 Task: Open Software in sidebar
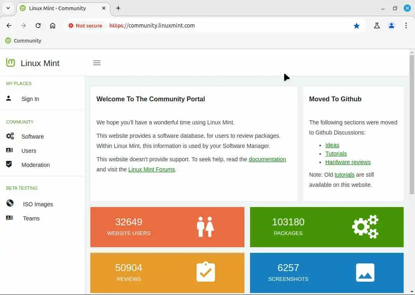pyautogui.click(x=32, y=137)
